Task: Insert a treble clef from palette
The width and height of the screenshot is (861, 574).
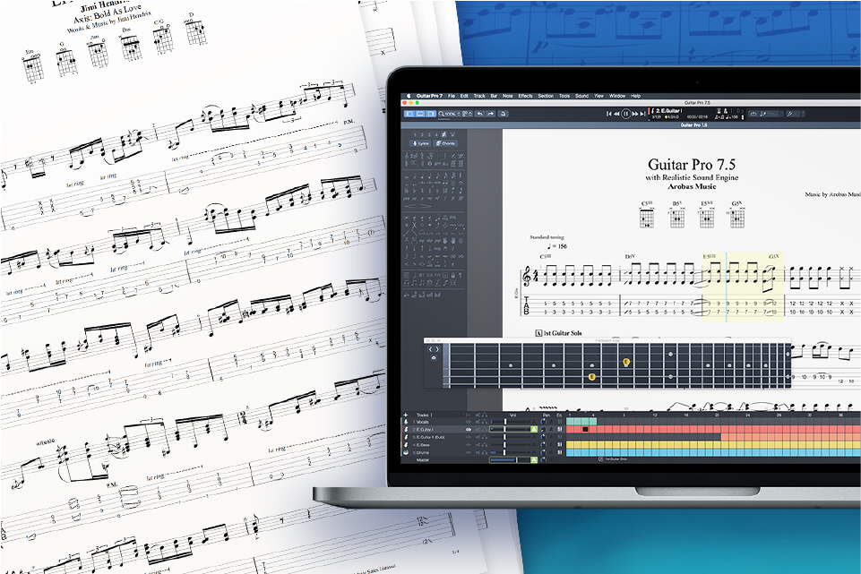Action: click(x=407, y=156)
